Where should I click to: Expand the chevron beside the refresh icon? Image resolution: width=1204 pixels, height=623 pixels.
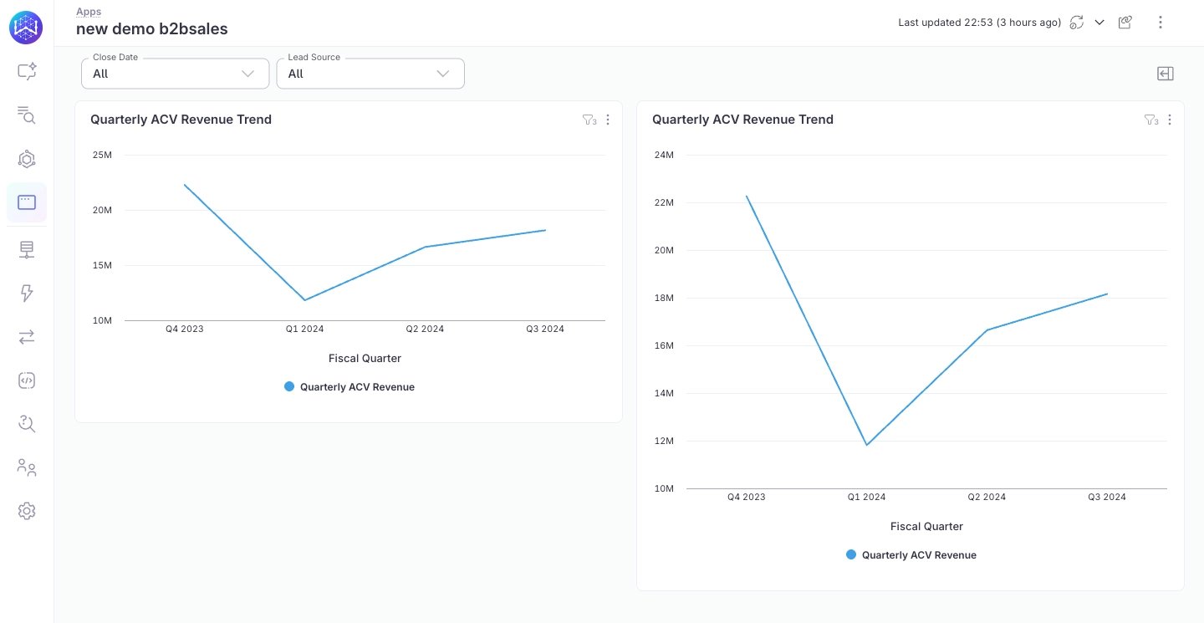click(1100, 23)
